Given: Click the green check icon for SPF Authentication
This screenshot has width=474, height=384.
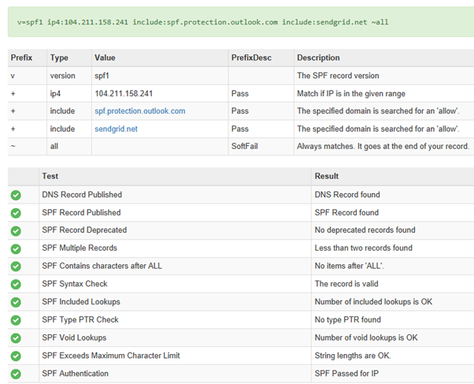Looking at the screenshot, I should click(x=16, y=374).
